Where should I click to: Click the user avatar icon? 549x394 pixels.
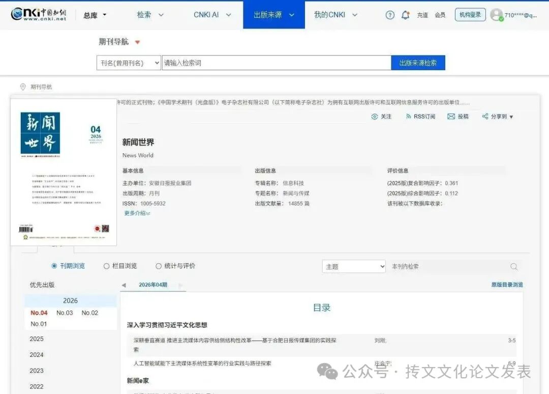coord(497,15)
